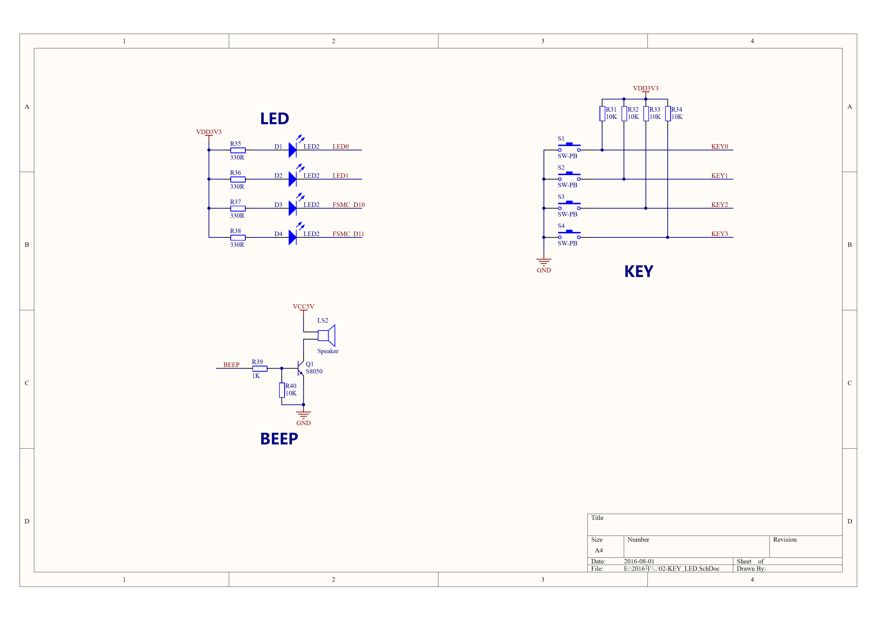Screen dimensions: 877x620
Task: Select resistor R39 1K symbol
Action: pyautogui.click(x=260, y=369)
